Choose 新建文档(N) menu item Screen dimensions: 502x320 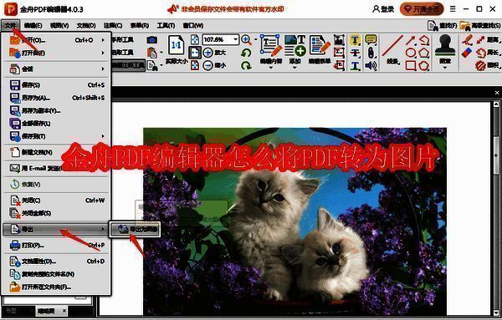click(57, 152)
